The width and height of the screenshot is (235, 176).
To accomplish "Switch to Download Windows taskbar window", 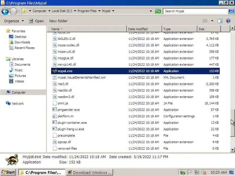I will click(90, 172).
